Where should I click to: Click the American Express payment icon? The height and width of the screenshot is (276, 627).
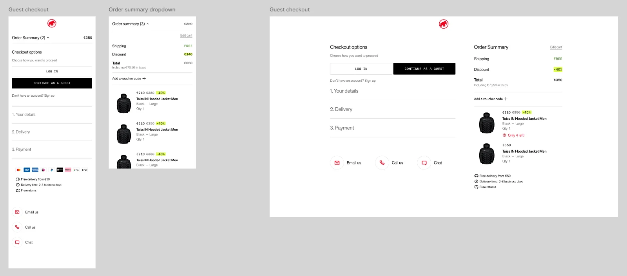pos(35,170)
